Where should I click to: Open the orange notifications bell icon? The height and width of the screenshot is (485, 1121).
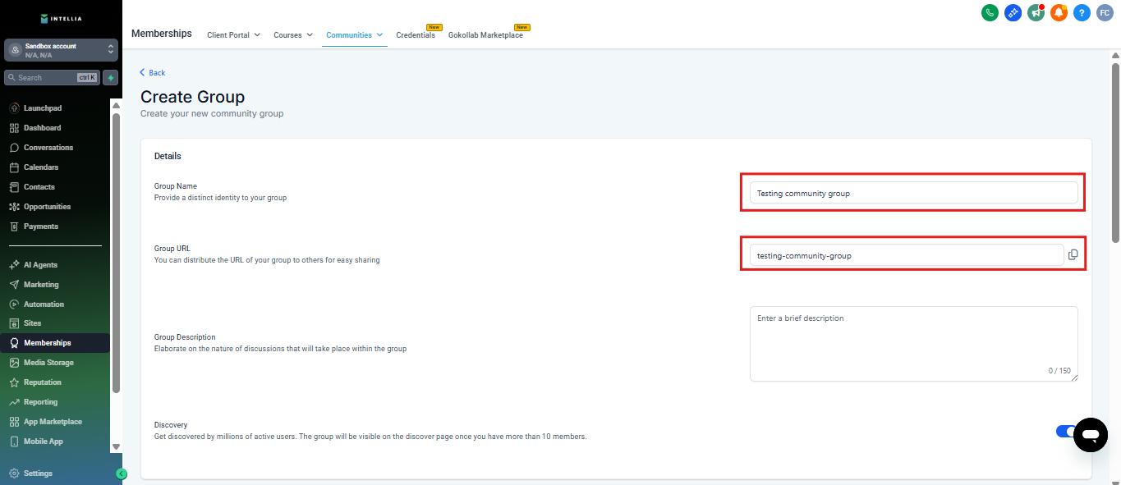[1059, 13]
